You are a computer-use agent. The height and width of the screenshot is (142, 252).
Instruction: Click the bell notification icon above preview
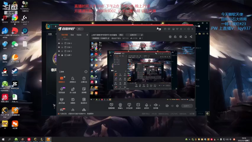pyautogui.click(x=186, y=37)
